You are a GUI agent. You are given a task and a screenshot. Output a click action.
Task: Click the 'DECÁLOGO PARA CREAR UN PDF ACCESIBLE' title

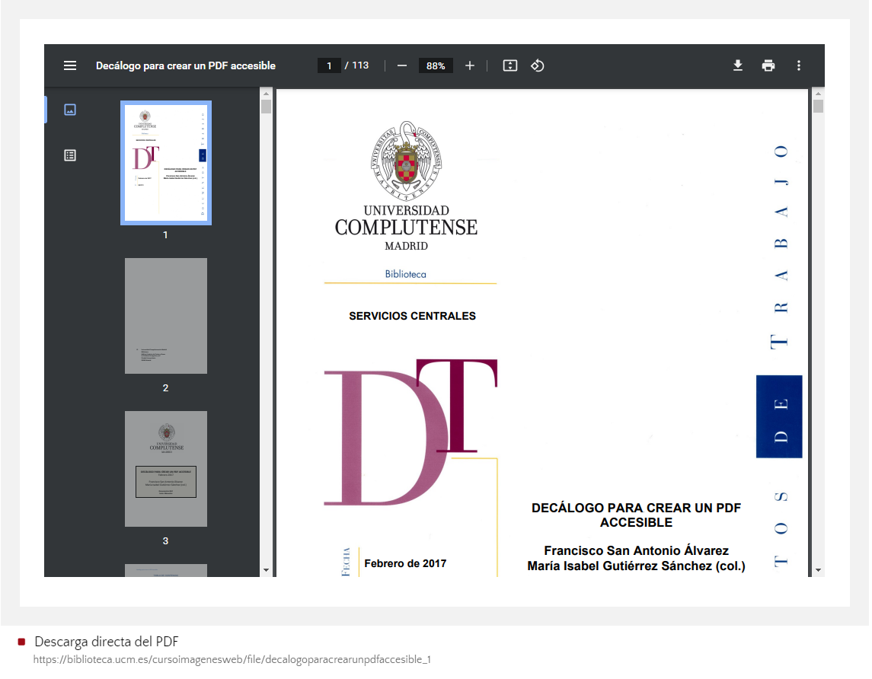(x=636, y=515)
